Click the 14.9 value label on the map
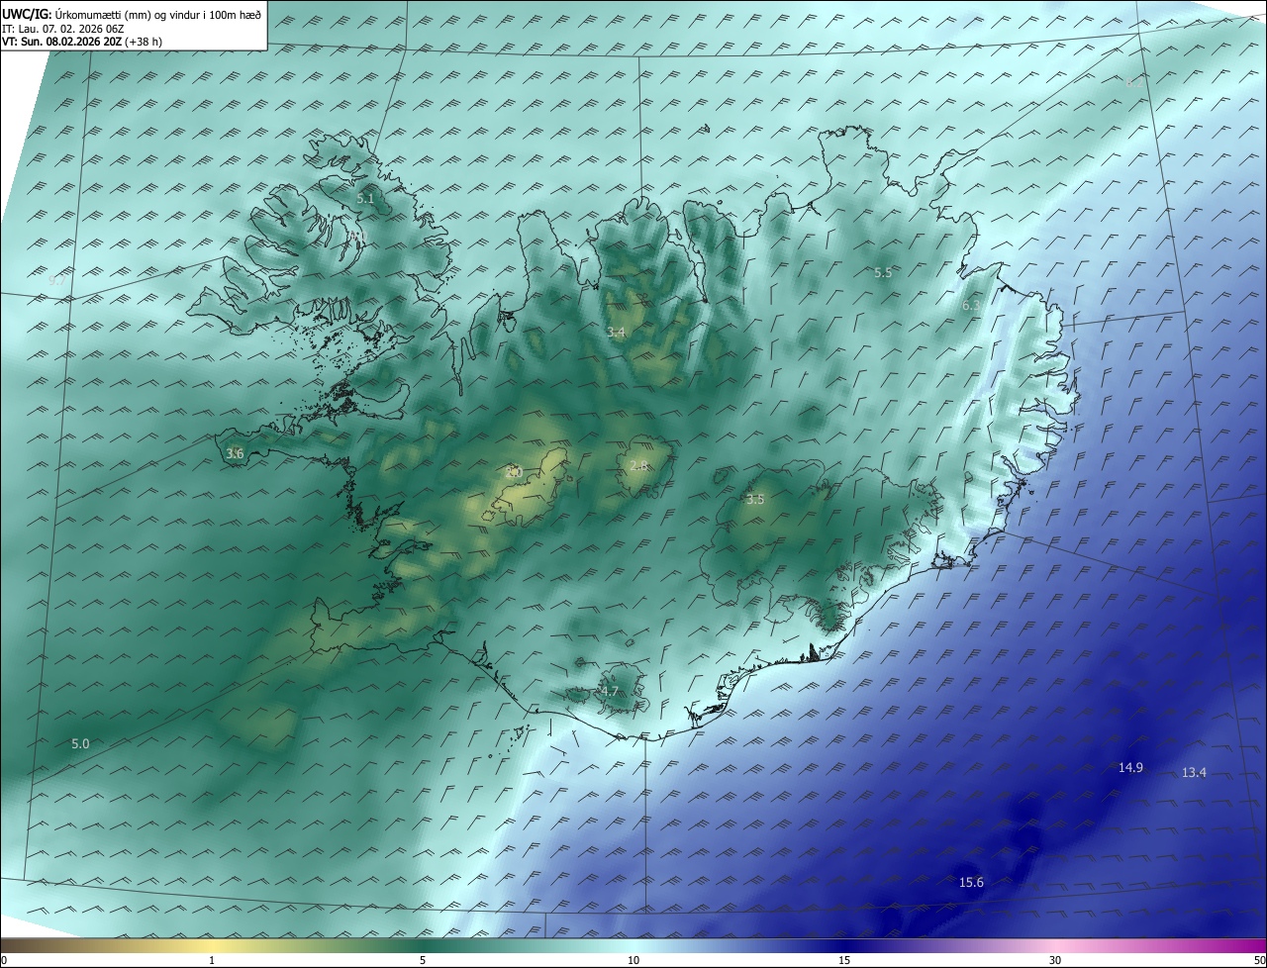 pos(1130,767)
